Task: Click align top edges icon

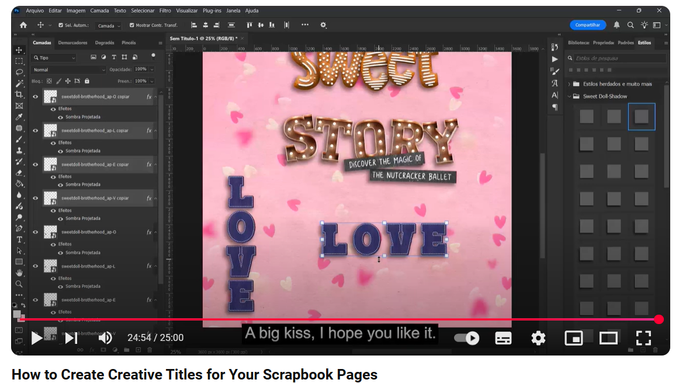Action: tap(250, 25)
